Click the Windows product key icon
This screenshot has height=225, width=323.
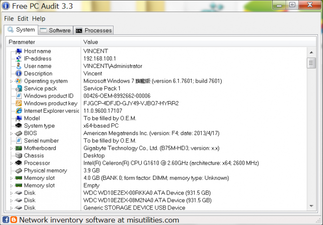[x=19, y=103]
